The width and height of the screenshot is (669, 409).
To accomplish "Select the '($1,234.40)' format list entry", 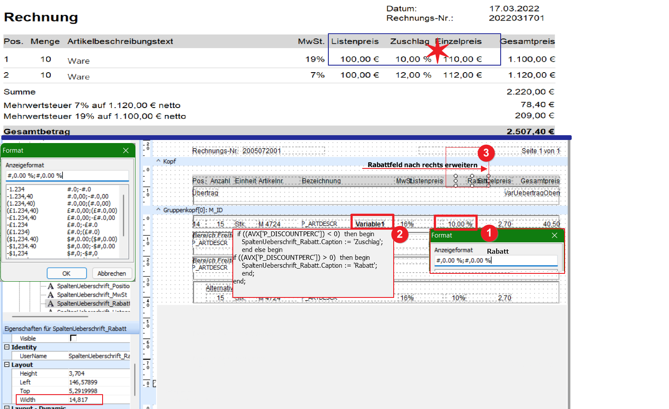I will tap(22, 239).
